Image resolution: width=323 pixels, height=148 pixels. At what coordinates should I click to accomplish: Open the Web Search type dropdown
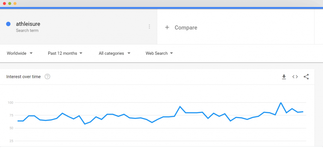coord(159,53)
